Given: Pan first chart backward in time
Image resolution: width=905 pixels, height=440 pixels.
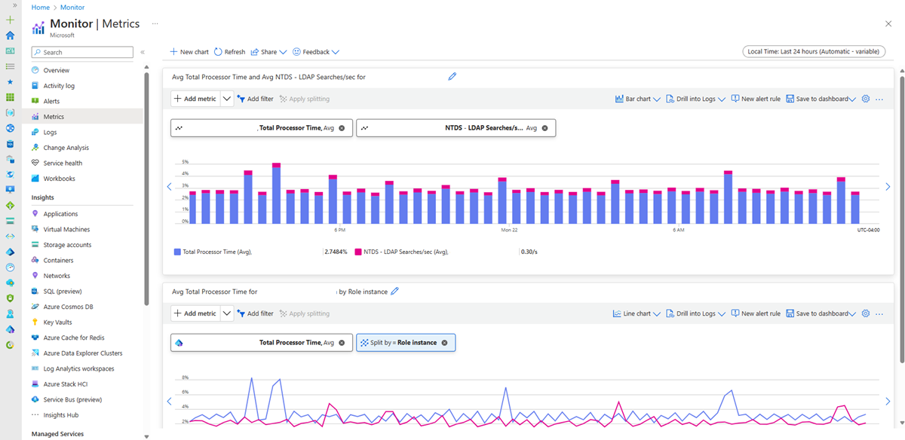Looking at the screenshot, I should point(169,187).
